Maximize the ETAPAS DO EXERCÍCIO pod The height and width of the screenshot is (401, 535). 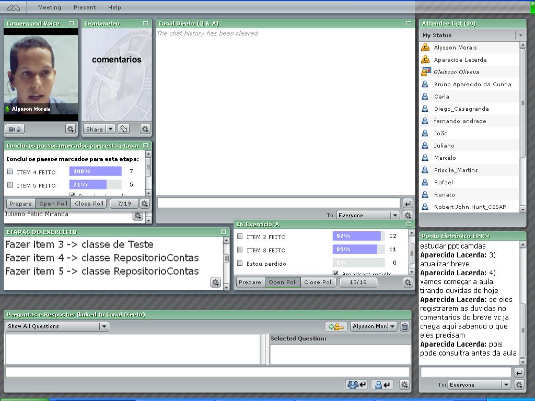point(223,232)
